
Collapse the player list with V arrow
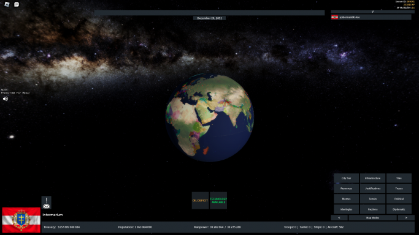pos(372,12)
